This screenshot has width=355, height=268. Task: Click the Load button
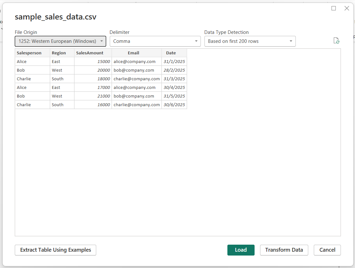pos(241,250)
